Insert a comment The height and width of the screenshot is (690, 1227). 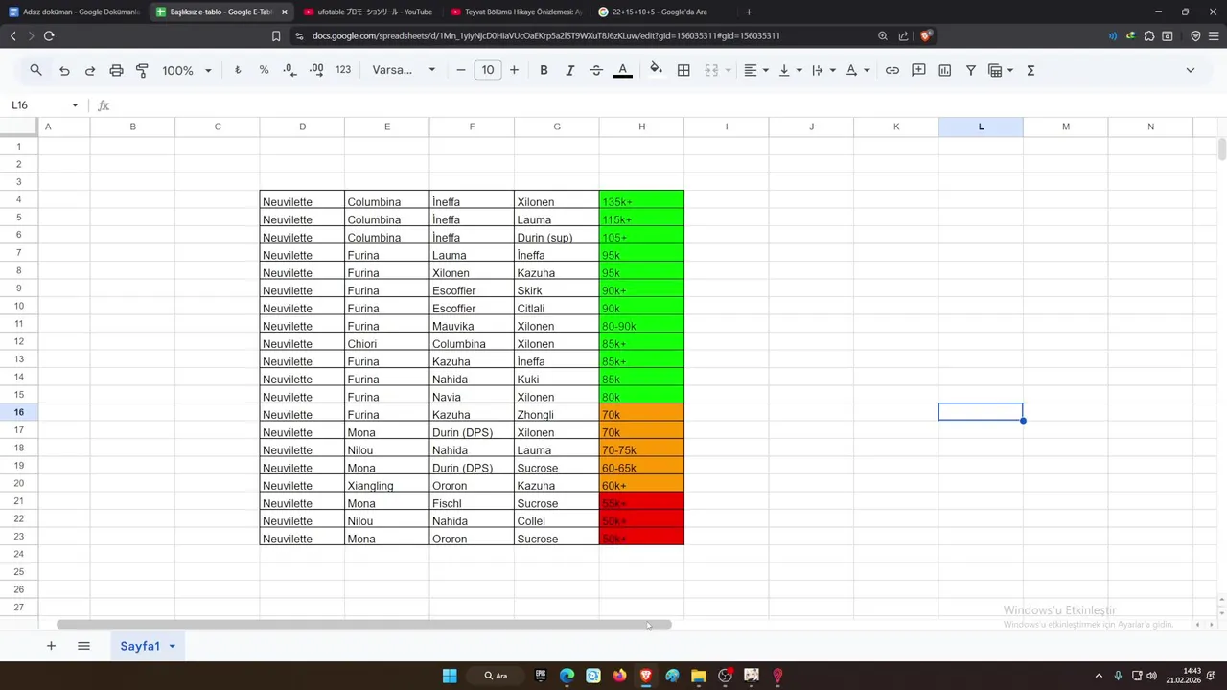click(x=918, y=70)
